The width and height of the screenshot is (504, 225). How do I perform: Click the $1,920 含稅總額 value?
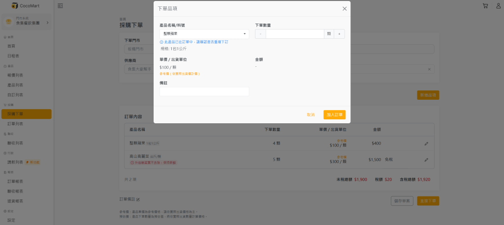pos(424,180)
